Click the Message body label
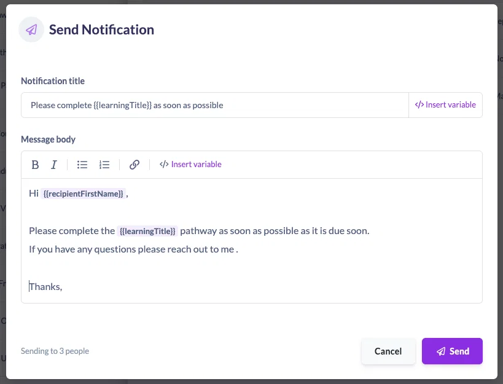Viewport: 503px width, 384px height. [x=48, y=139]
